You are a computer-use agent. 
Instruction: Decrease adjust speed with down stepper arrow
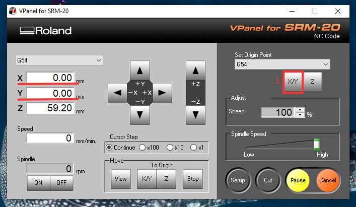[x=300, y=115]
